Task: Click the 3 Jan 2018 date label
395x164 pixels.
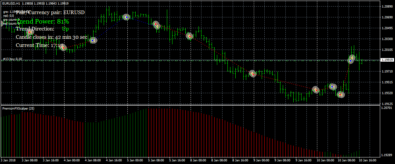Action: (8, 161)
